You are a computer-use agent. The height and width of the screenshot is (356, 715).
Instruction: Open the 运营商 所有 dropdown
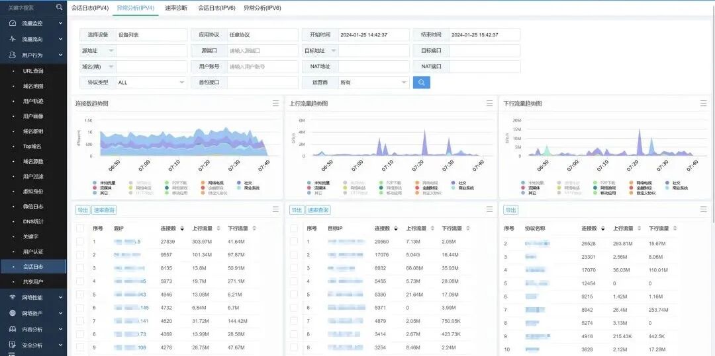(x=373, y=83)
